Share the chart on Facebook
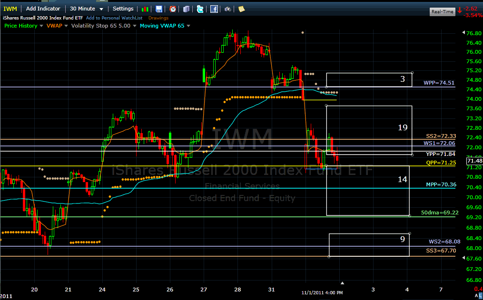Image resolution: width=483 pixels, height=300 pixels. [214, 9]
